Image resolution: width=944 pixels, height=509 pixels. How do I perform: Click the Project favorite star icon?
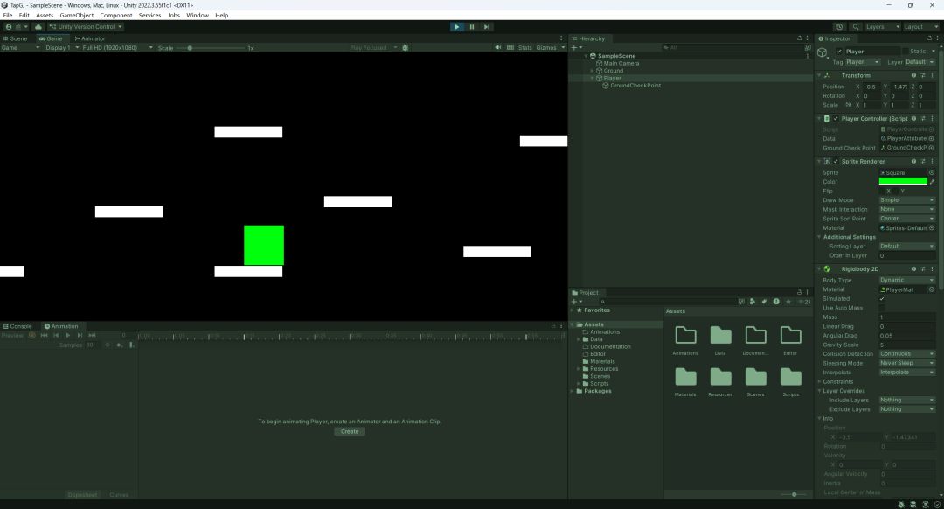(x=788, y=302)
